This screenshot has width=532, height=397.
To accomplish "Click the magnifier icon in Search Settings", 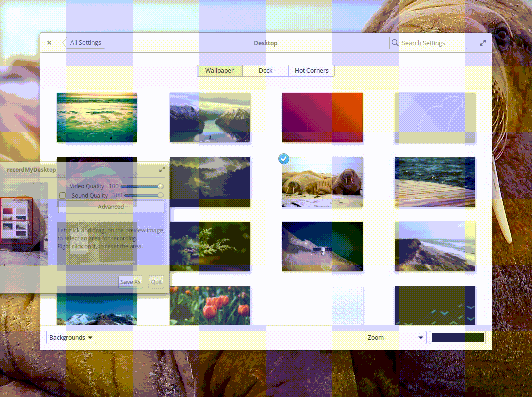I will pos(395,43).
